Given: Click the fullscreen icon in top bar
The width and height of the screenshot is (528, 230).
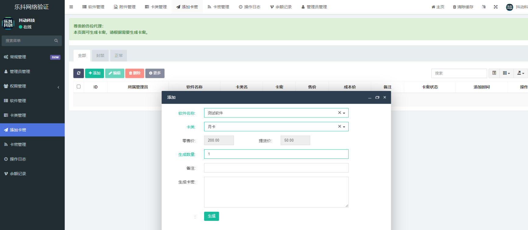Looking at the screenshot, I should tap(496, 7).
